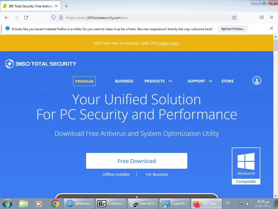278x209 pixels.
Task: Click the AR language indicator in the tray
Action: [227, 203]
